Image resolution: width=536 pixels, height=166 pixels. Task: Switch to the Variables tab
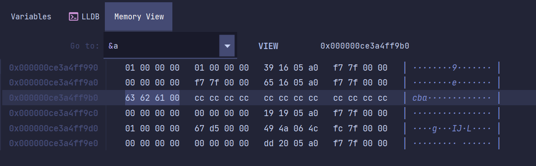(x=31, y=16)
